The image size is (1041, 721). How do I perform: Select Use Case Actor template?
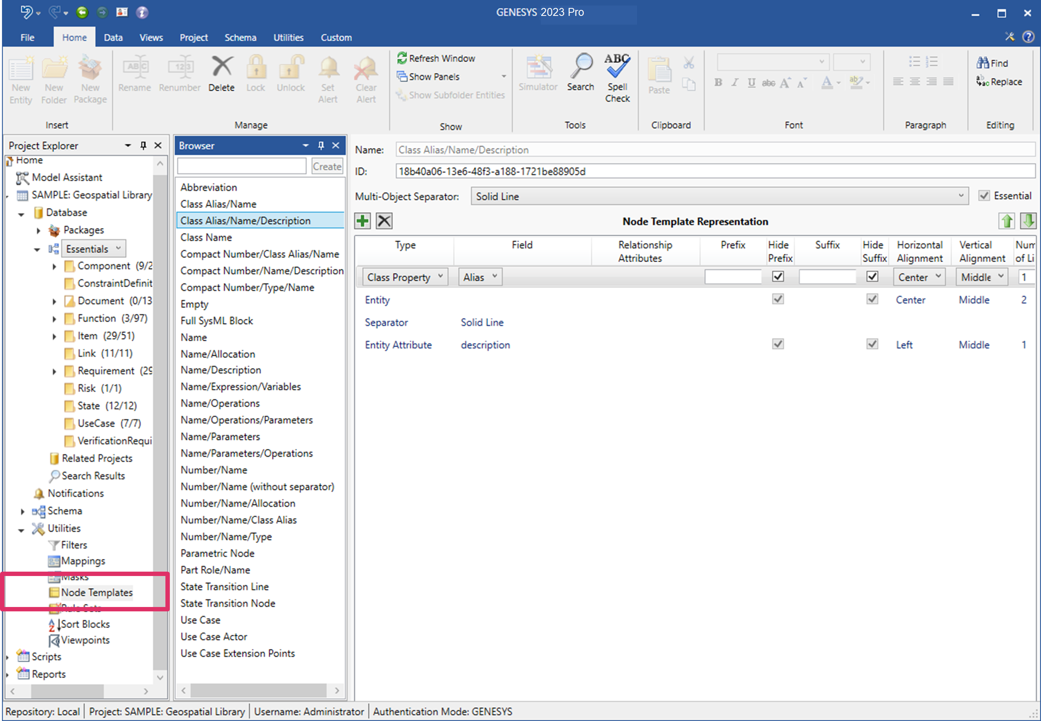pyautogui.click(x=214, y=636)
